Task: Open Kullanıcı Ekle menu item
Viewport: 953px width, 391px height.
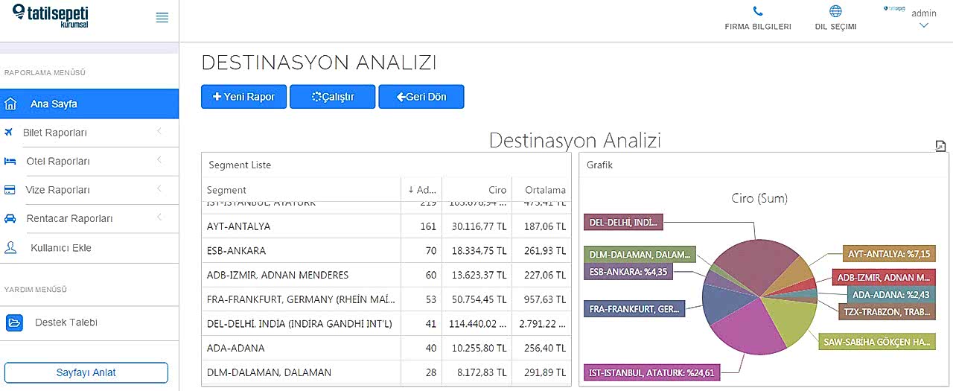Action: coord(61,248)
